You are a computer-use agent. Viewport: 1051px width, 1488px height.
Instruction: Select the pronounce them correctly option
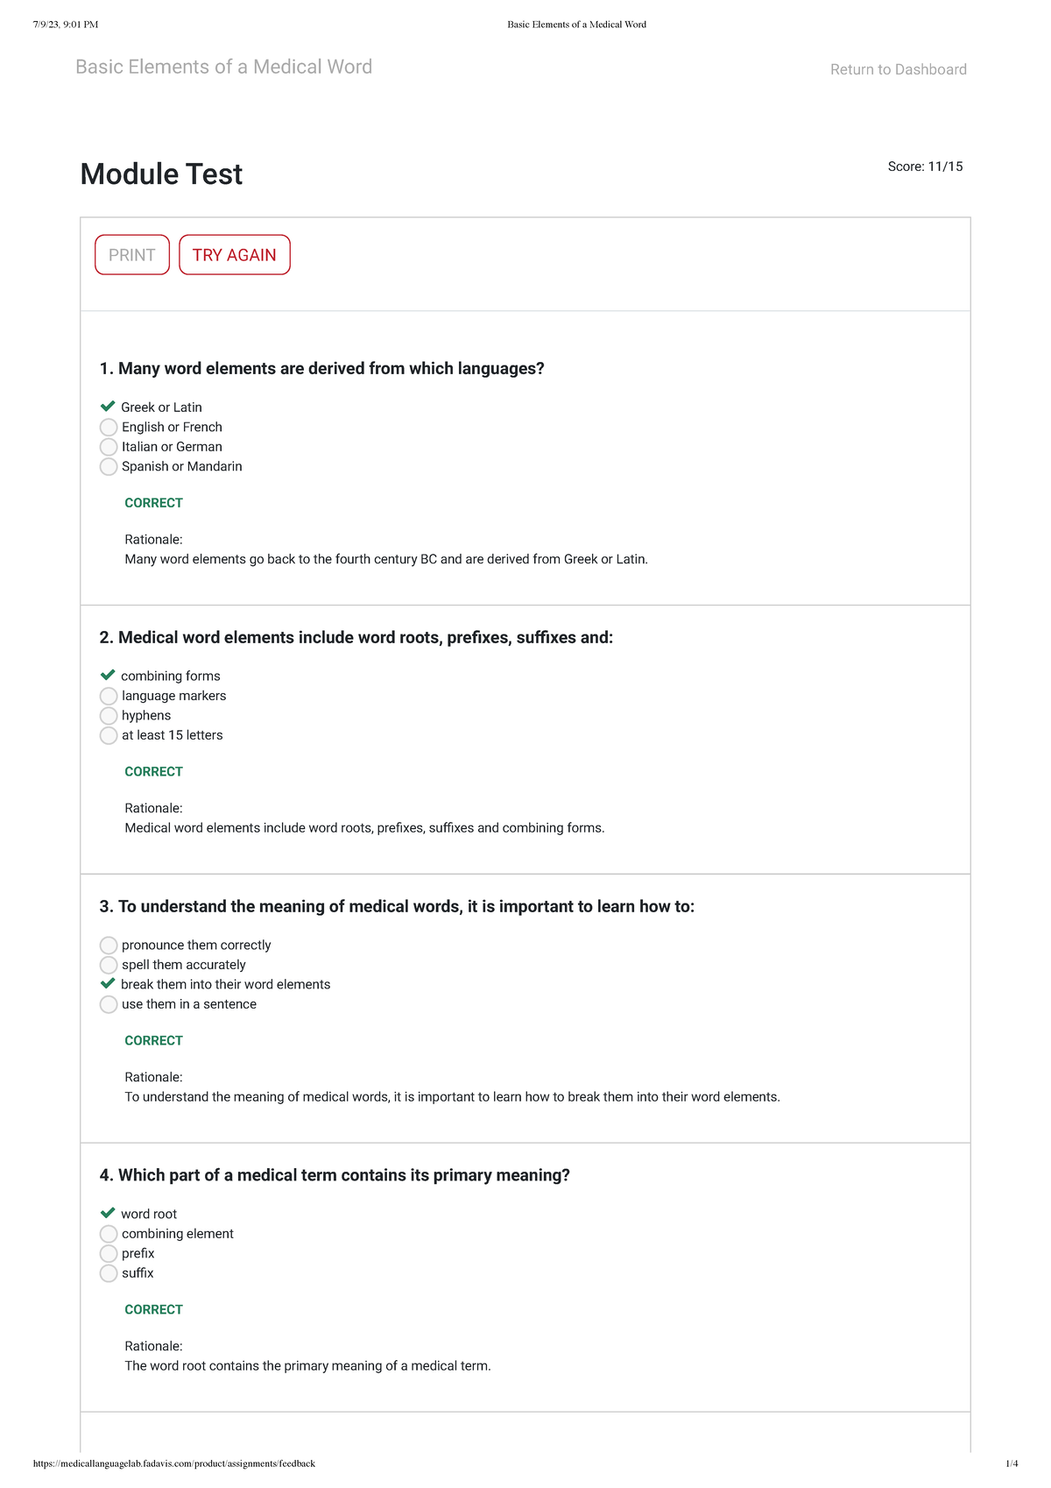point(109,945)
